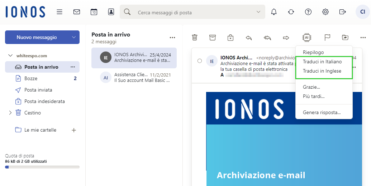Reply to all double-arrow icon

(267, 38)
